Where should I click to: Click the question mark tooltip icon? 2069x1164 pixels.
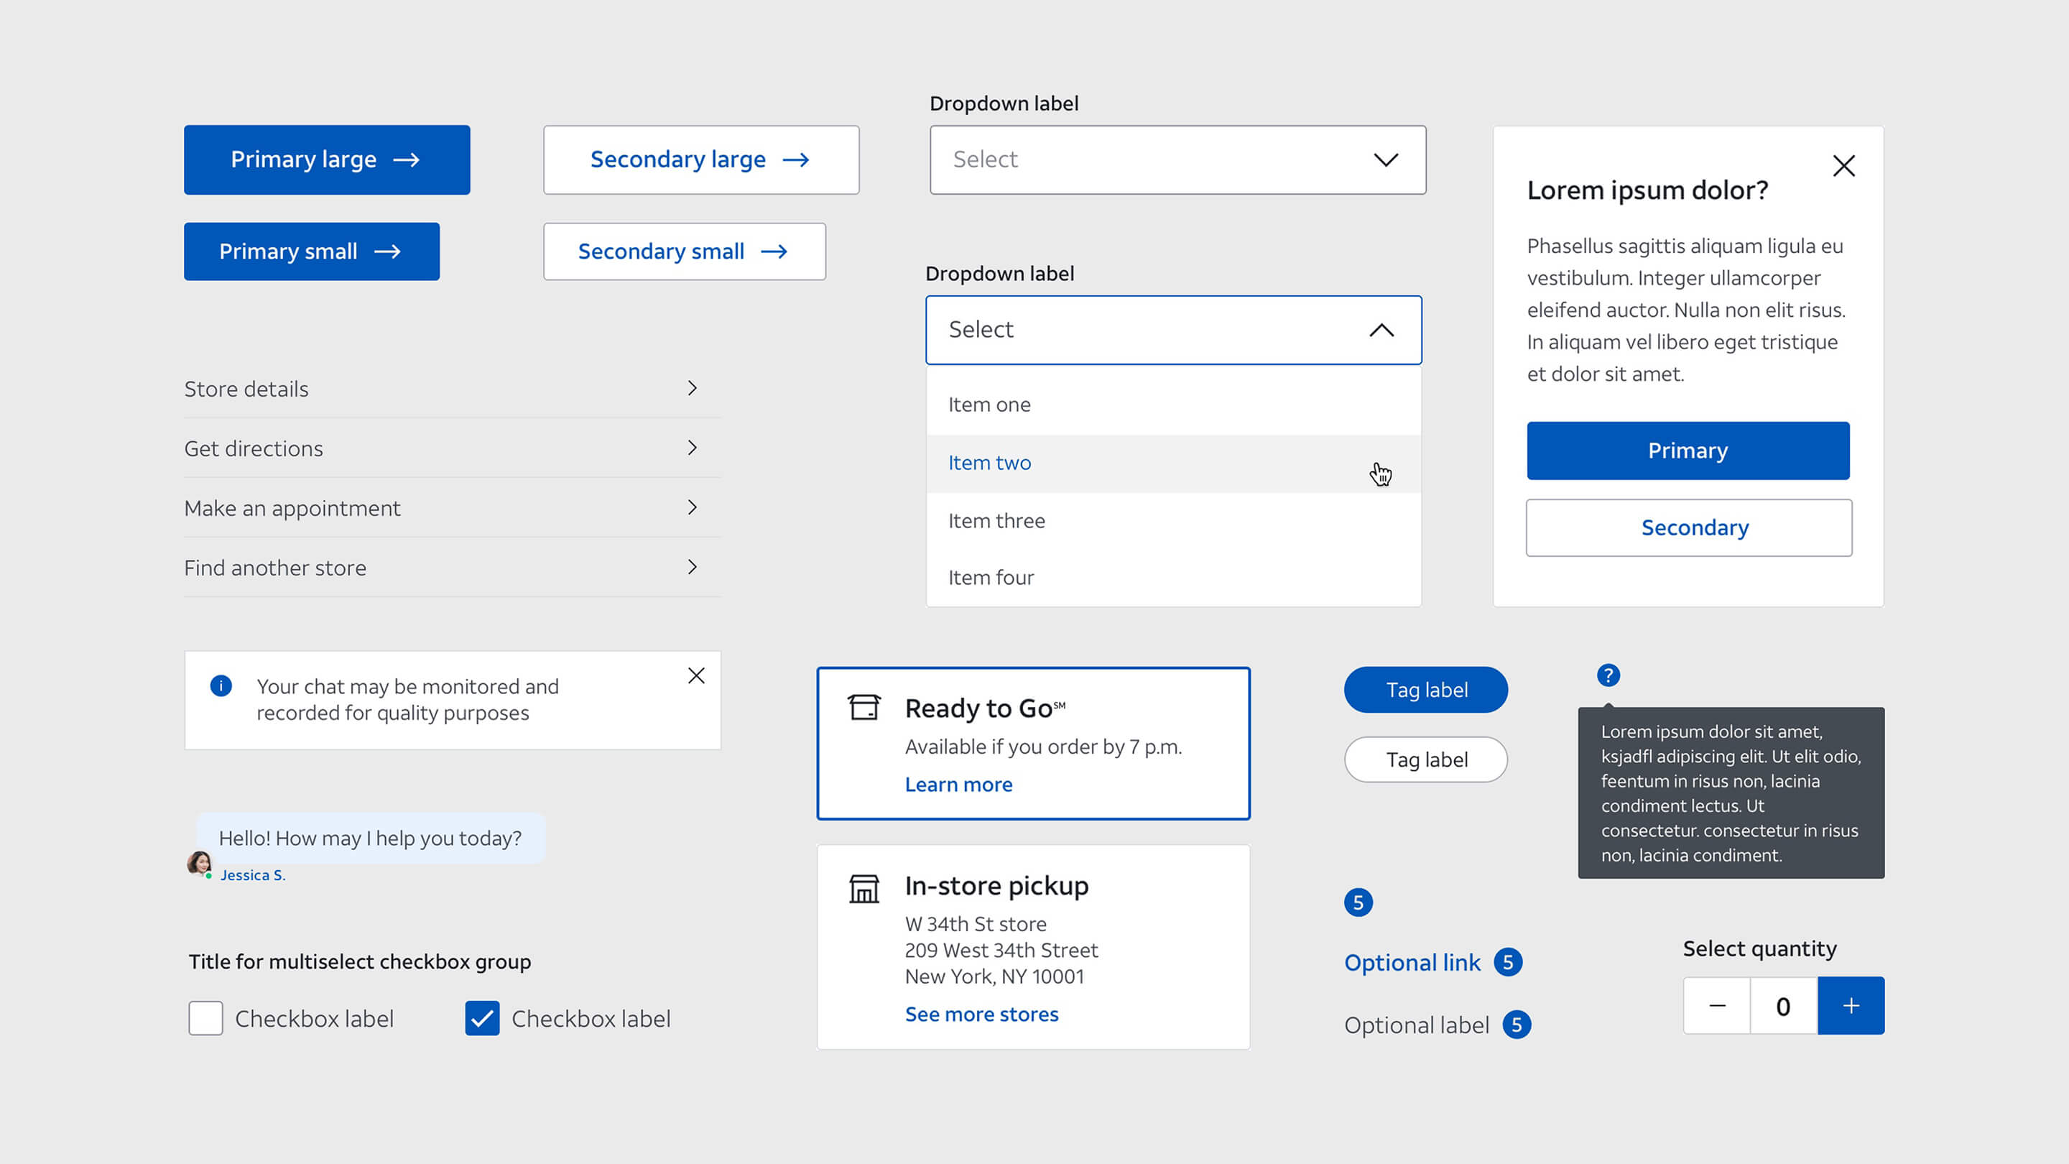point(1608,675)
